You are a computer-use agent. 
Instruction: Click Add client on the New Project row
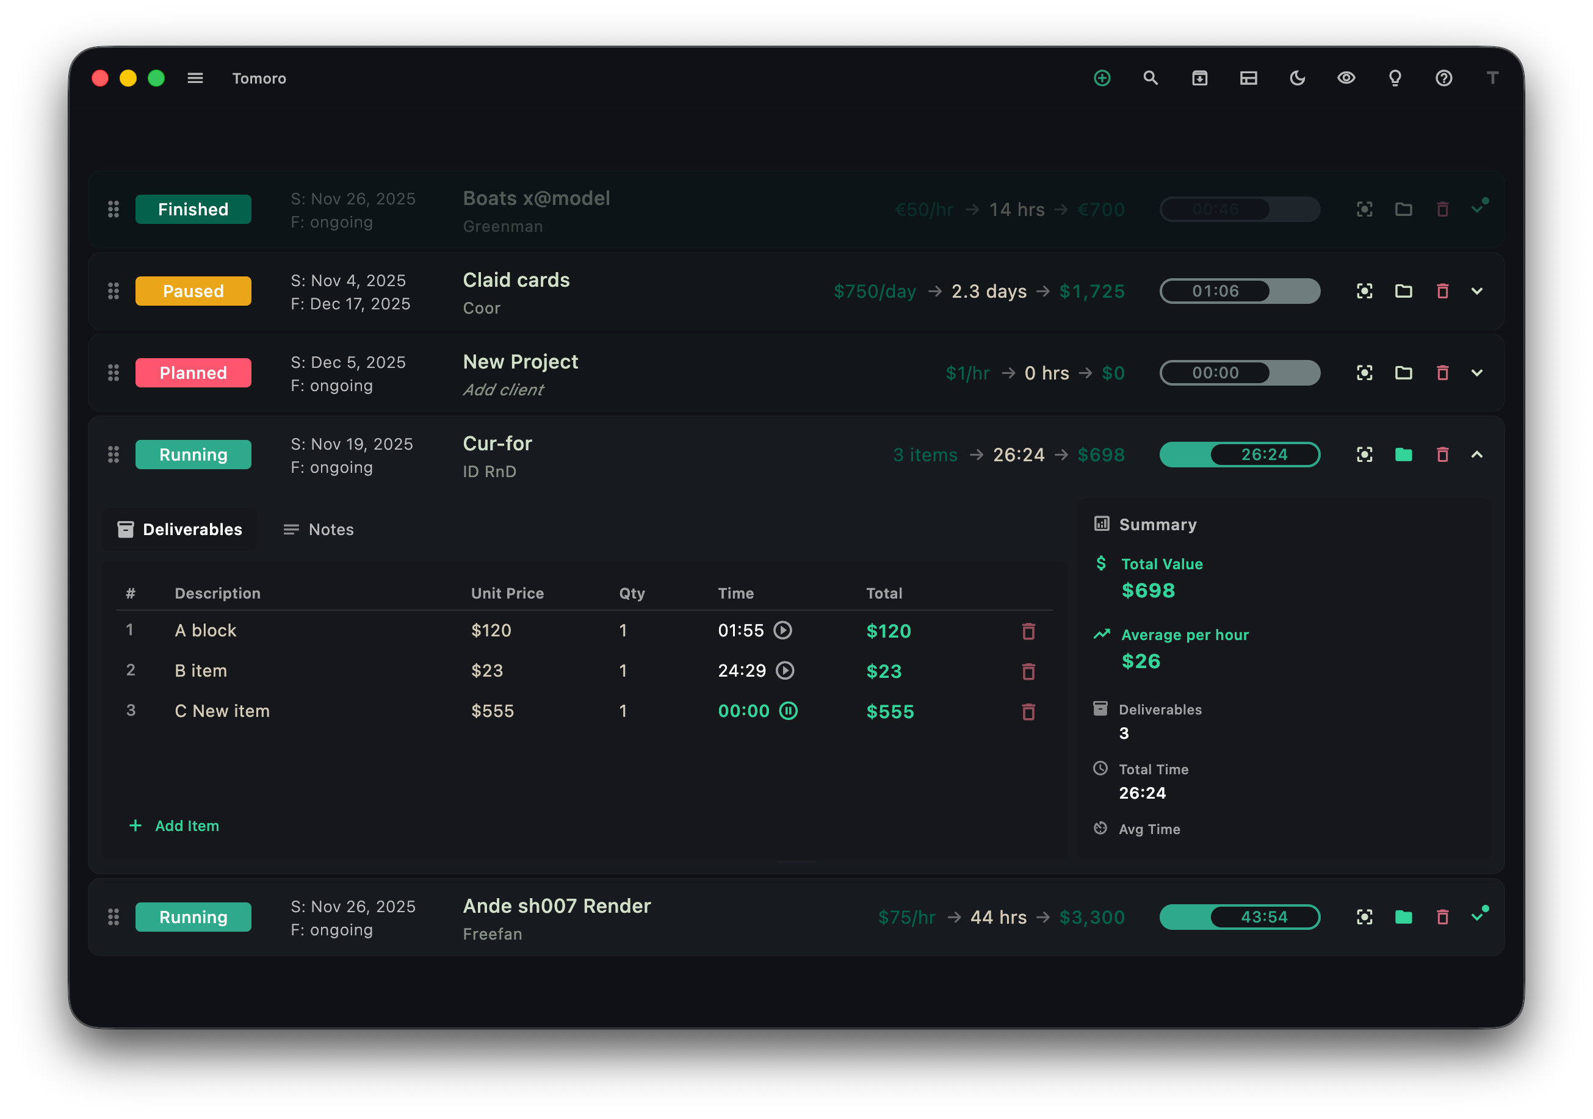(504, 389)
